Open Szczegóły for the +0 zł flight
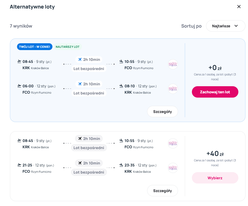 coord(162,112)
